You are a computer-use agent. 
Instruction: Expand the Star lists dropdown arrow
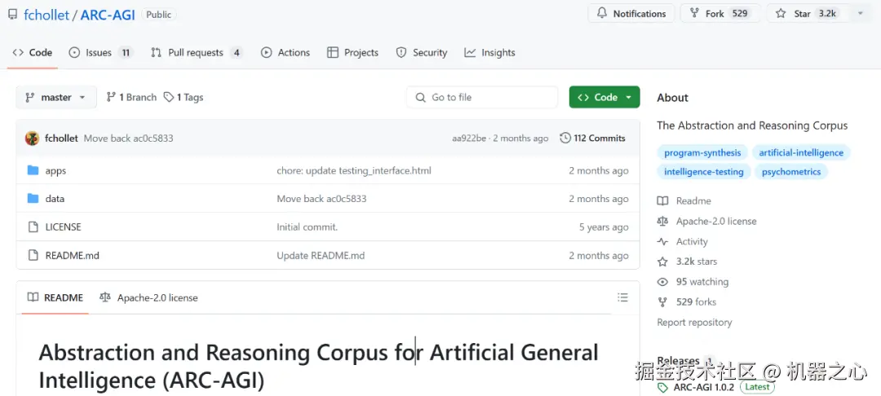click(860, 14)
